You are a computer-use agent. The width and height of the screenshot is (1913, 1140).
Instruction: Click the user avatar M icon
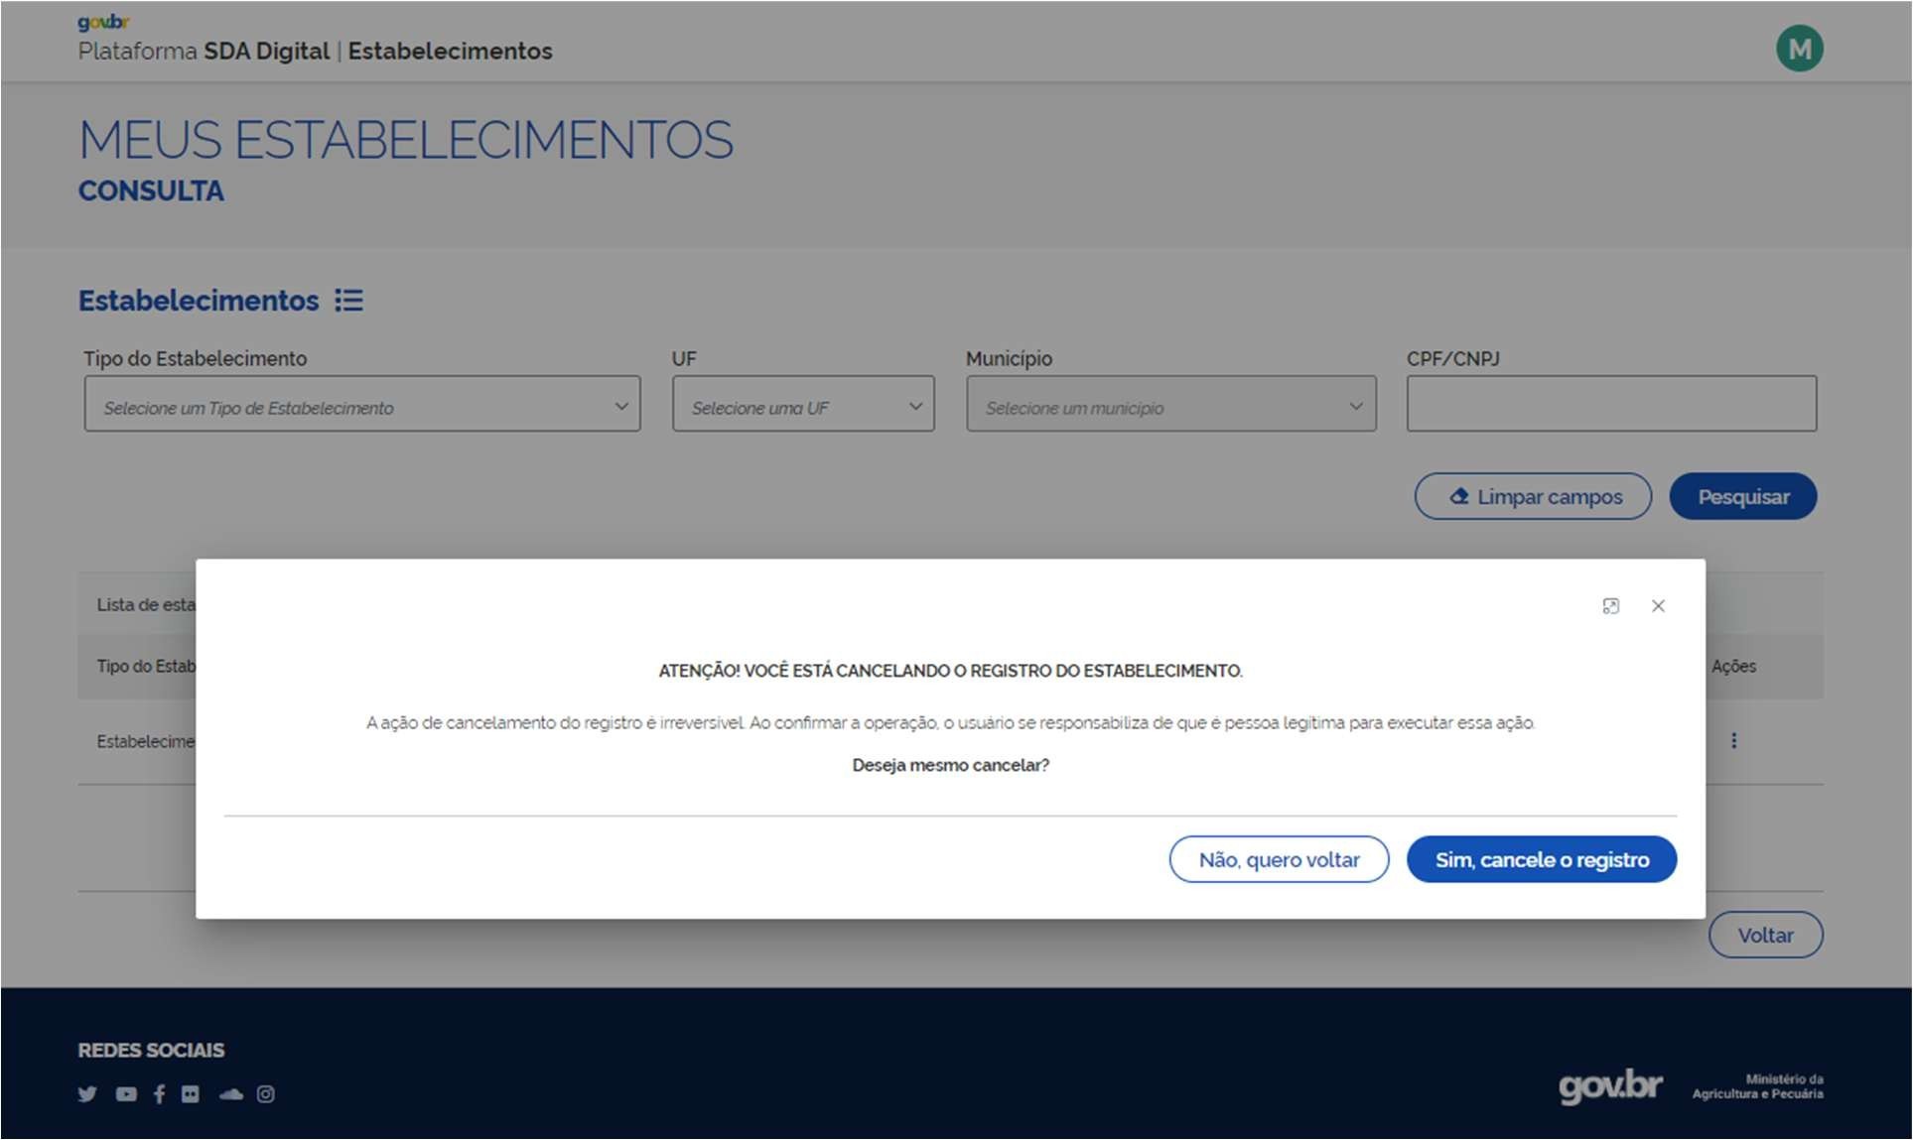[1799, 49]
